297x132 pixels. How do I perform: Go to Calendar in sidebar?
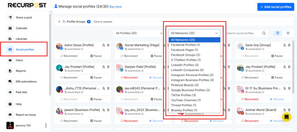(21, 28)
